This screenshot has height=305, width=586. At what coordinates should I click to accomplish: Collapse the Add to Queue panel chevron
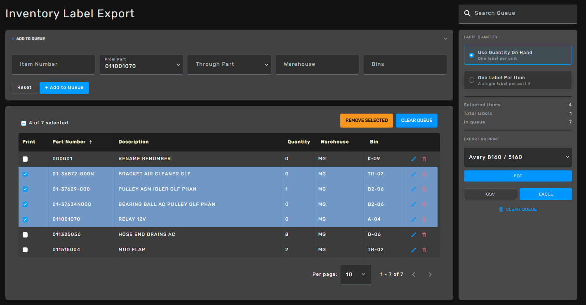click(x=445, y=39)
